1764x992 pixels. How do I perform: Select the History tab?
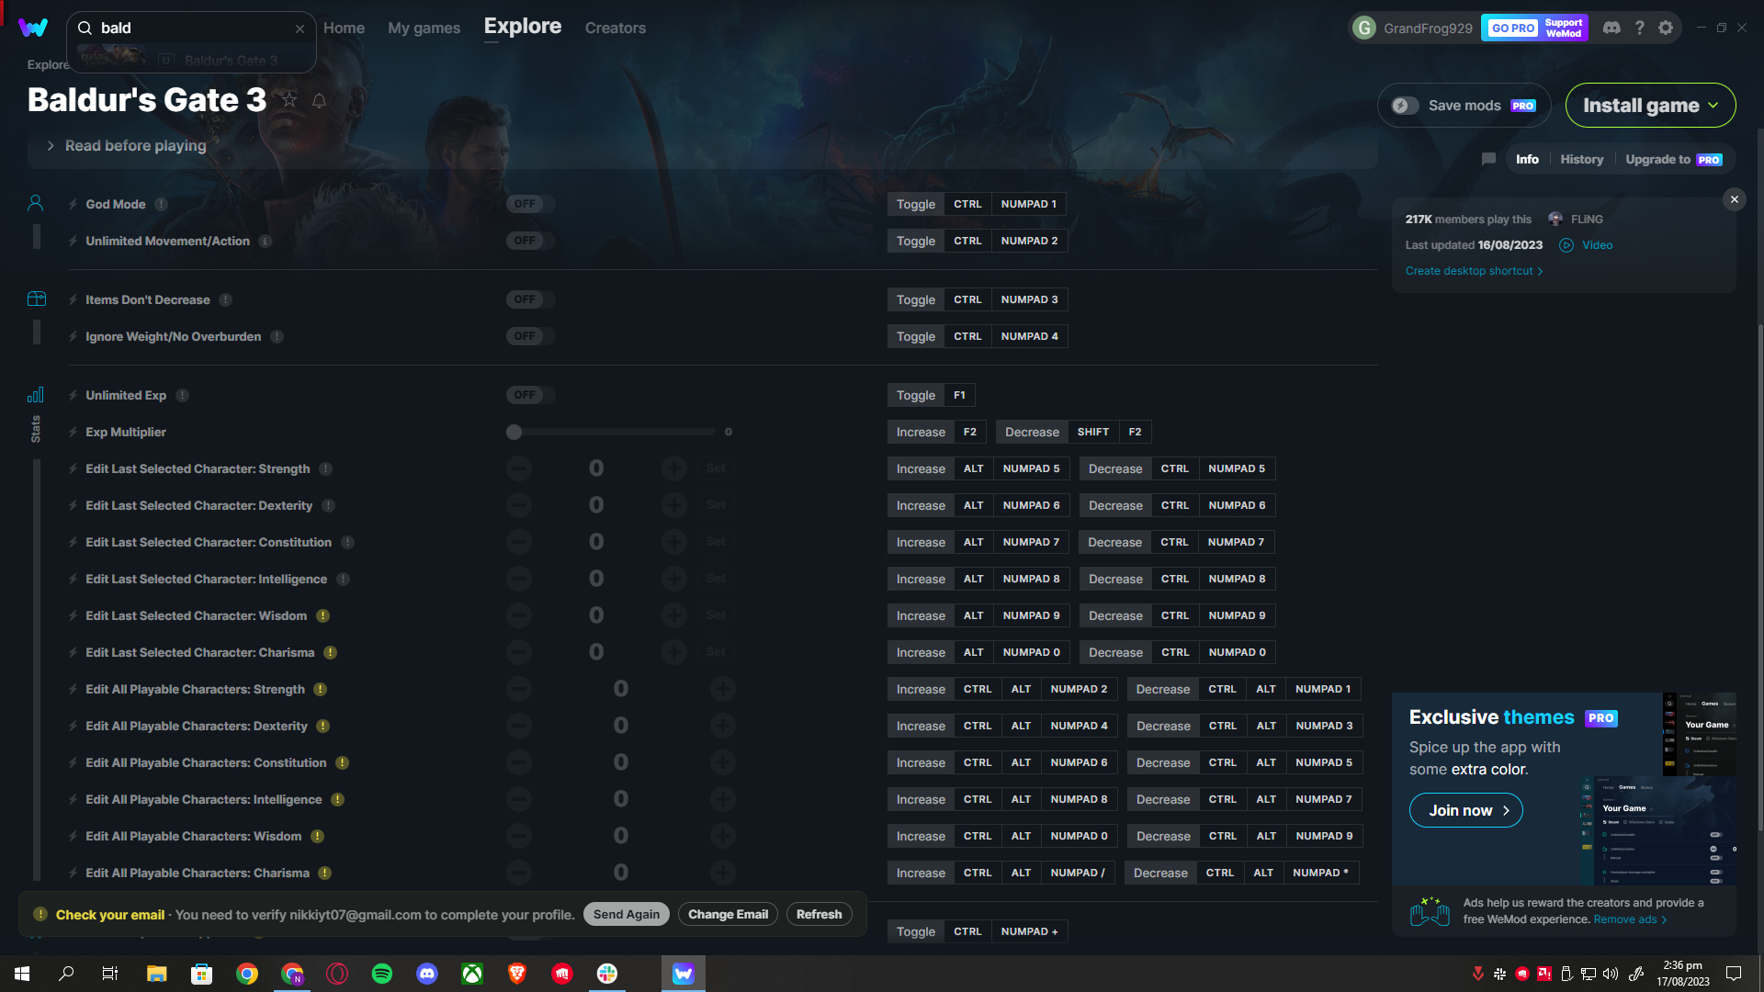(1581, 159)
